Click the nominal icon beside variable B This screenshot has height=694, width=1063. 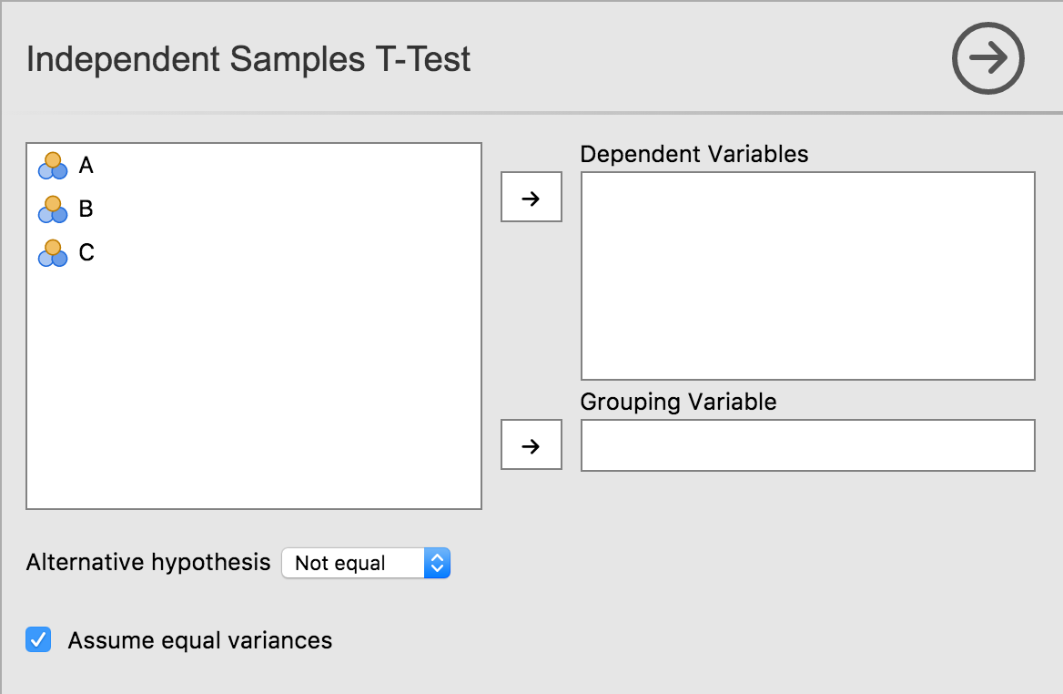53,209
